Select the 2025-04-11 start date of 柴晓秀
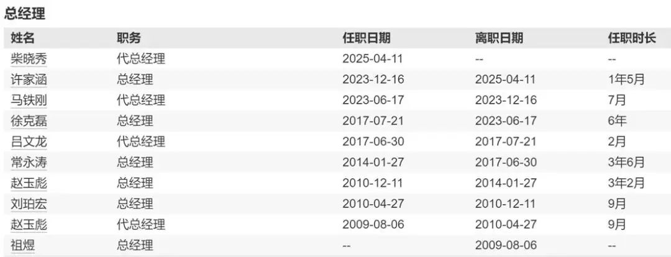The width and height of the screenshot is (671, 257). coord(373,59)
